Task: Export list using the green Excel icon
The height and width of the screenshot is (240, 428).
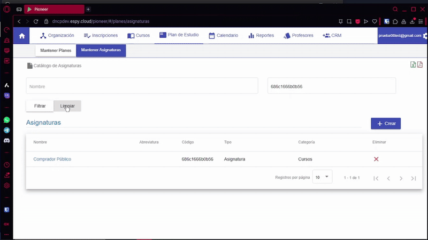Action: tap(413, 65)
